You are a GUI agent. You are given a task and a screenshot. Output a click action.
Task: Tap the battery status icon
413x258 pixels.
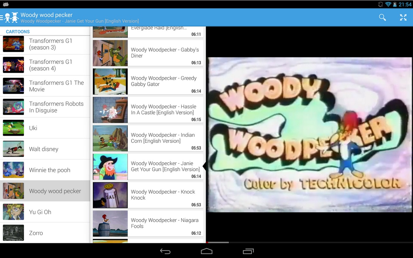pos(395,4)
